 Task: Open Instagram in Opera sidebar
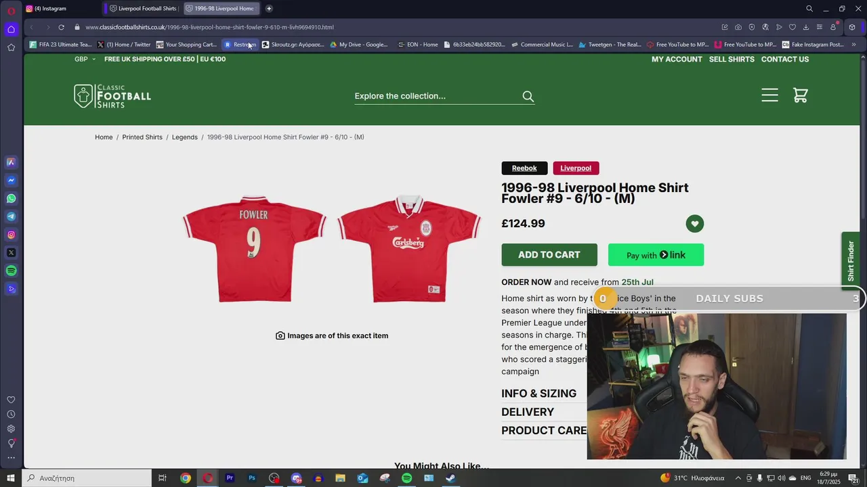point(11,235)
